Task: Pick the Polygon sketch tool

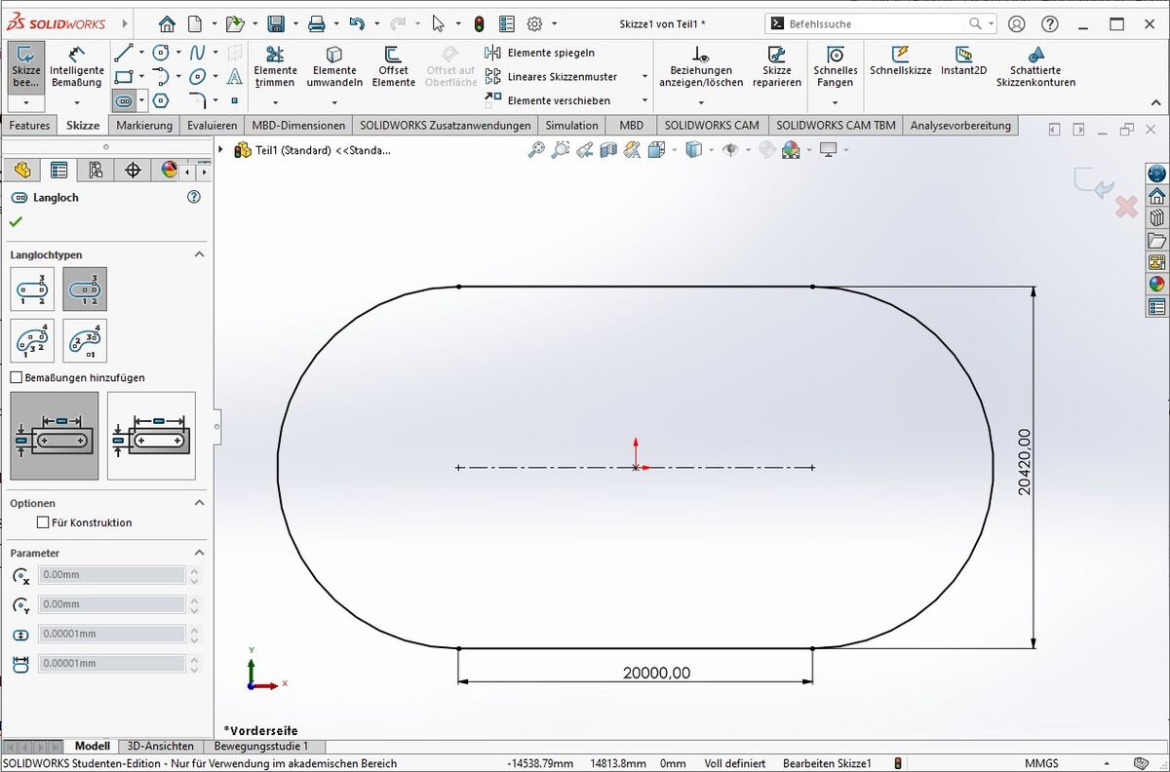Action: [161, 99]
